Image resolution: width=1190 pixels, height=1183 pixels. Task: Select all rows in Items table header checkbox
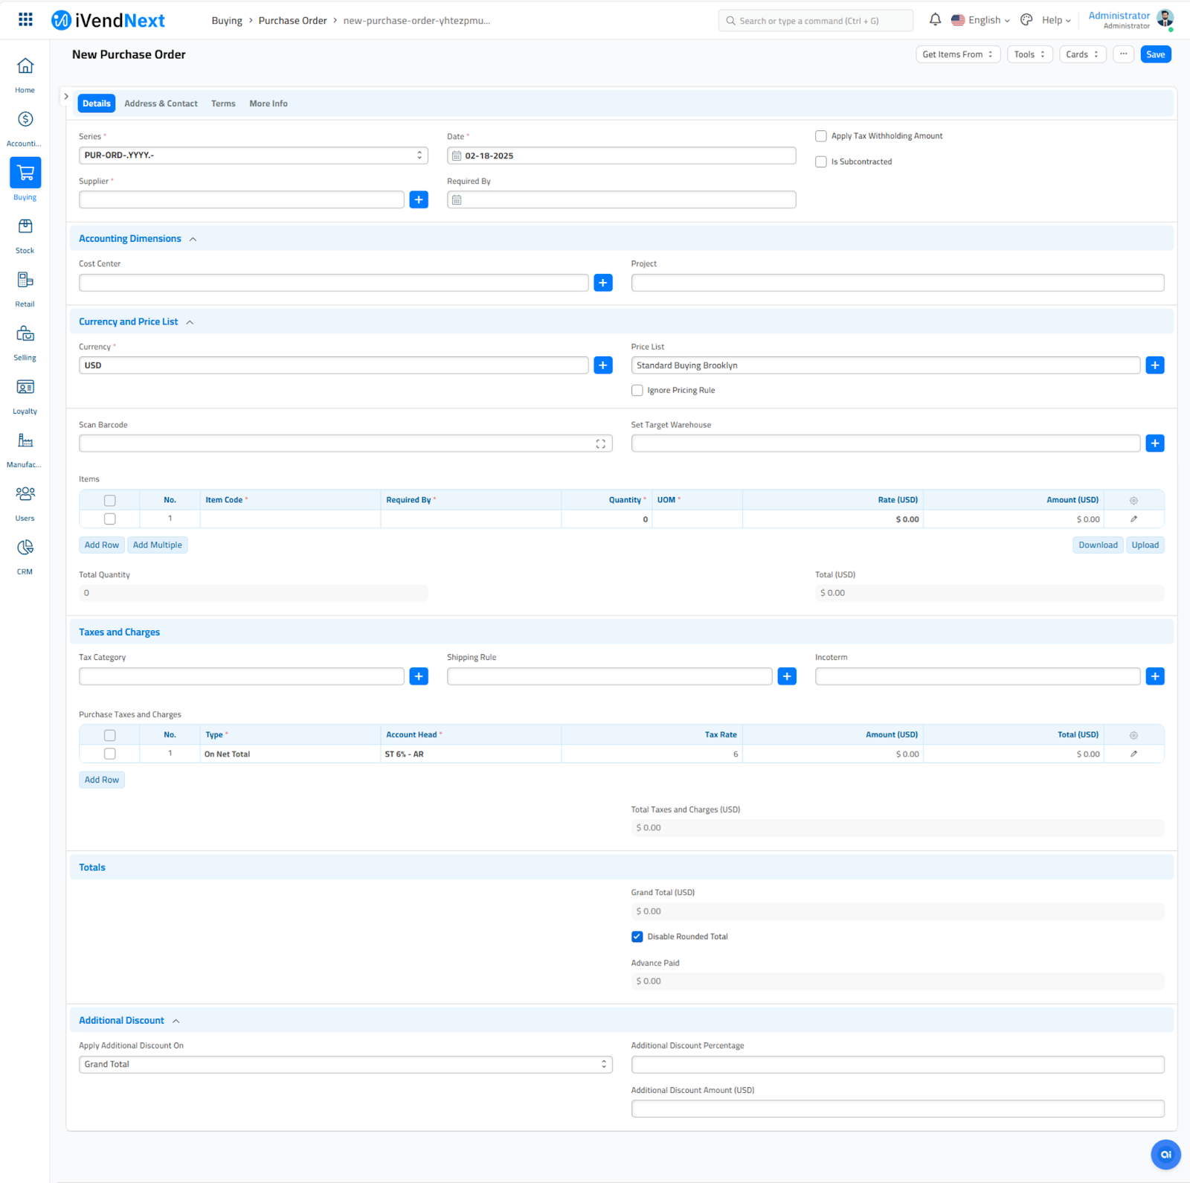(110, 501)
